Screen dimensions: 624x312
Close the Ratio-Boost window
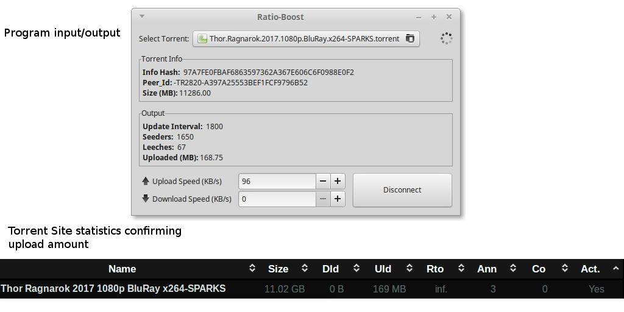click(449, 16)
